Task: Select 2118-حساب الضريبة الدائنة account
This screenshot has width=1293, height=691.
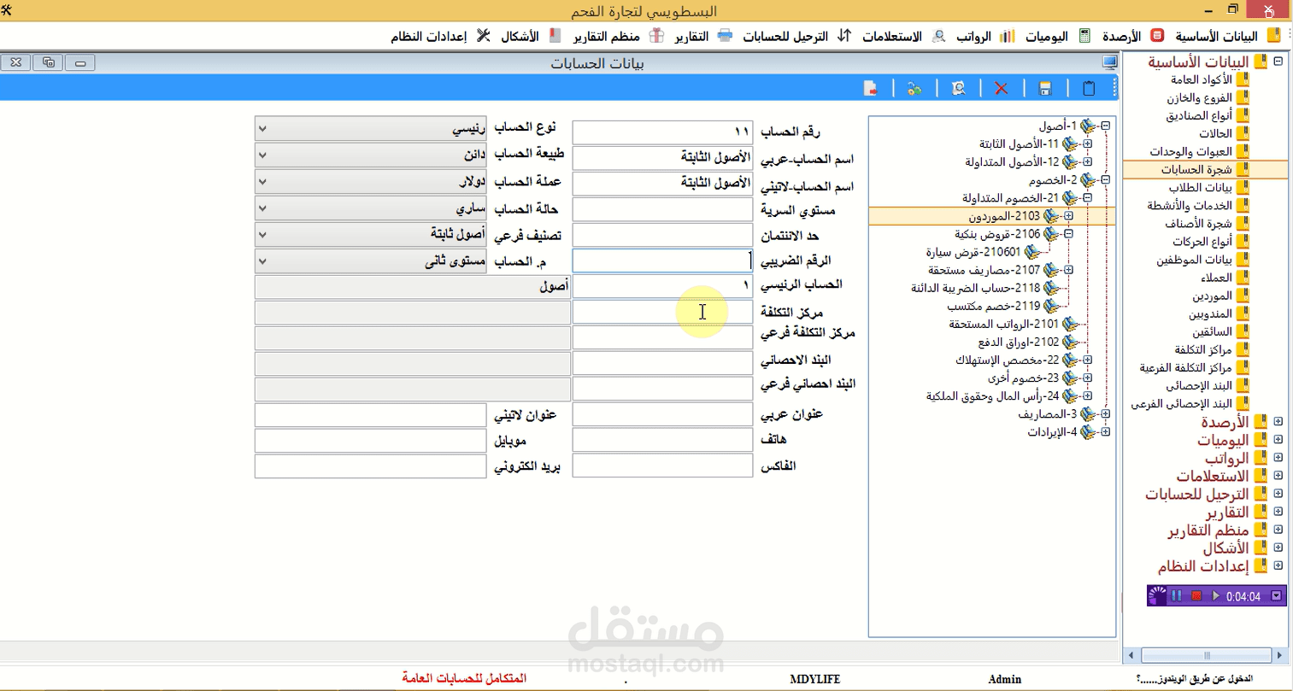Action: 975,288
